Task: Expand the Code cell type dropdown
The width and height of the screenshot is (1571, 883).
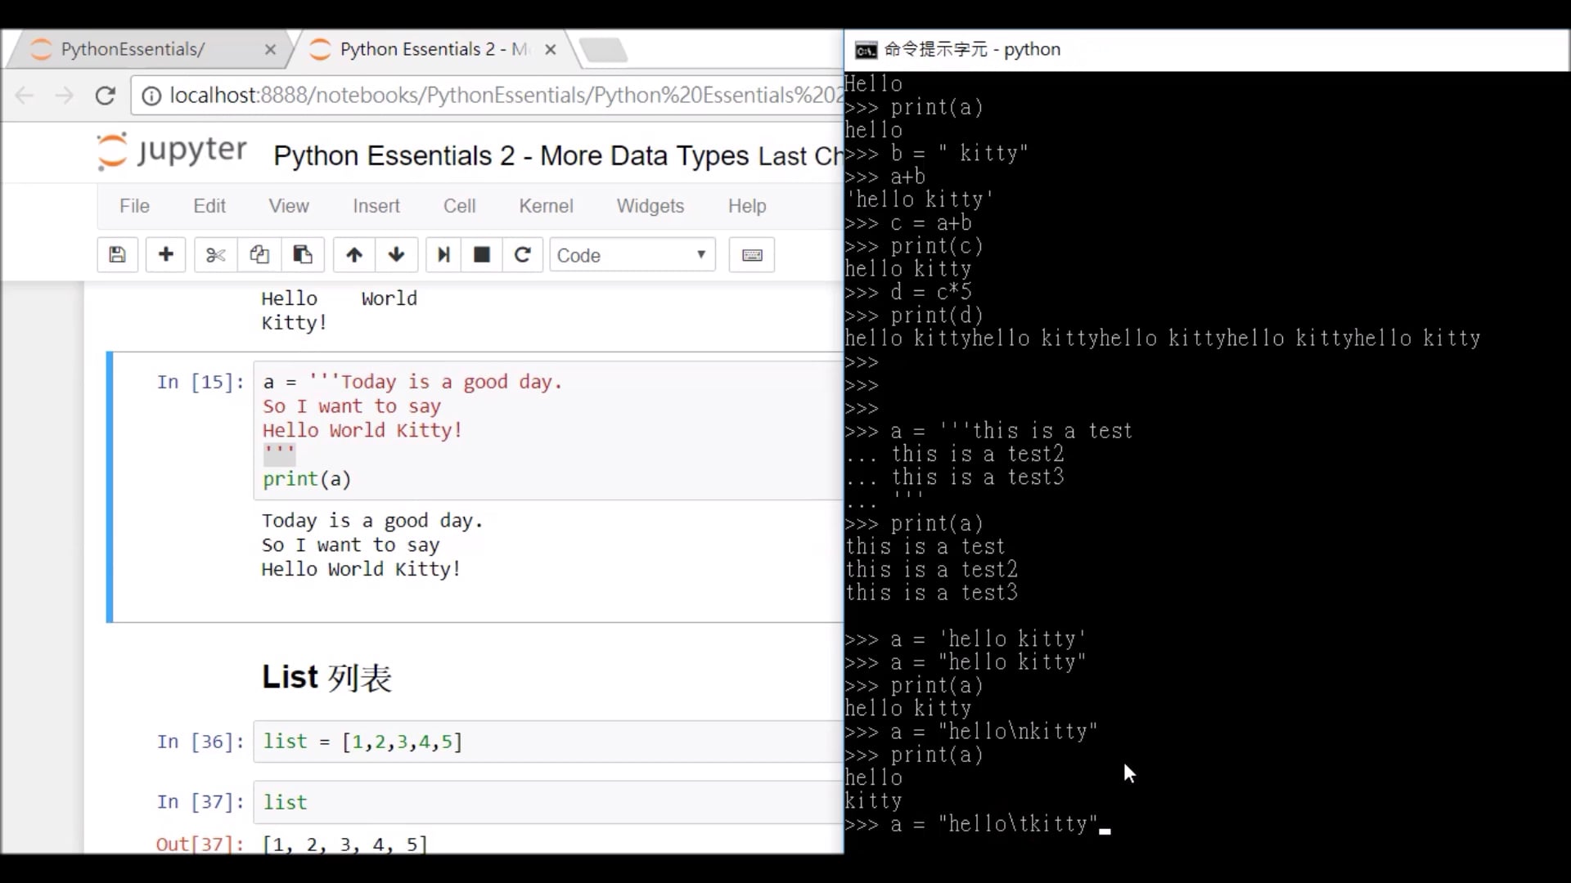Action: point(632,255)
